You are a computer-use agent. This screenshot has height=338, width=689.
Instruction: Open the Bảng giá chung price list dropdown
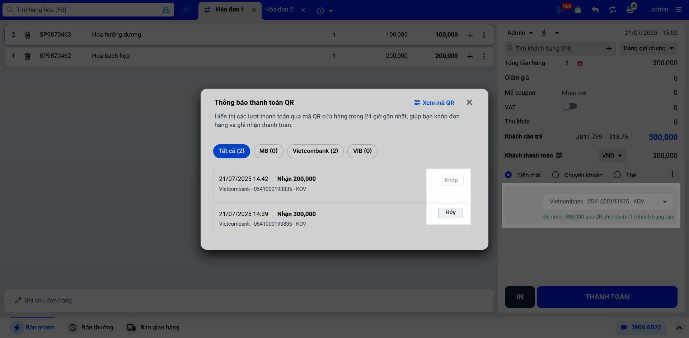648,48
